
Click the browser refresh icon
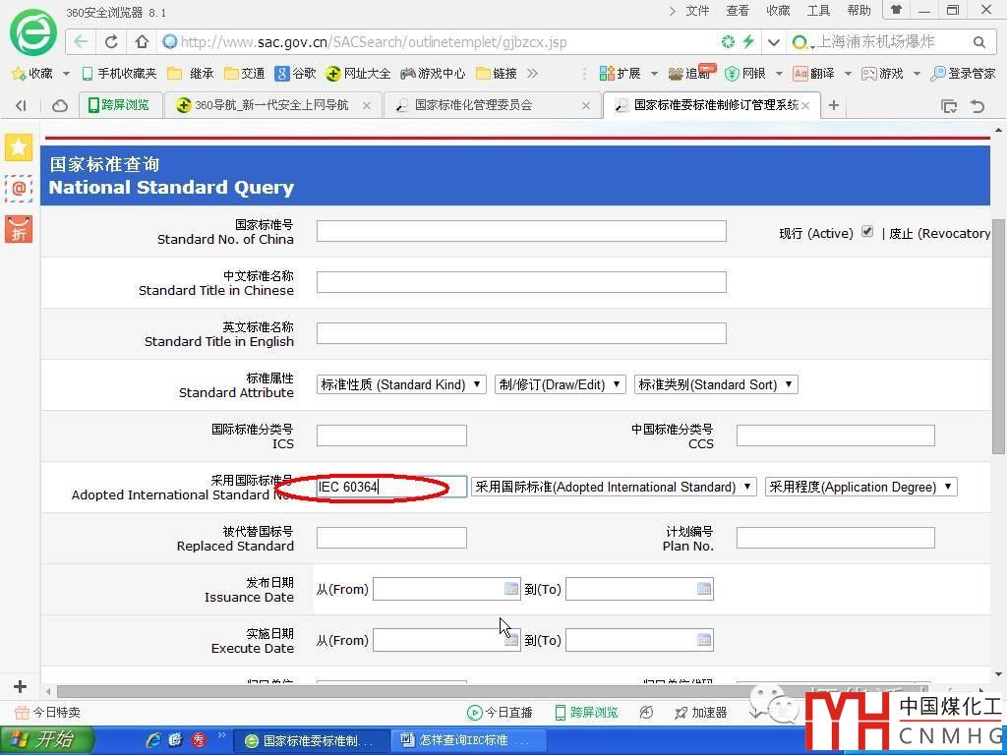pos(111,42)
